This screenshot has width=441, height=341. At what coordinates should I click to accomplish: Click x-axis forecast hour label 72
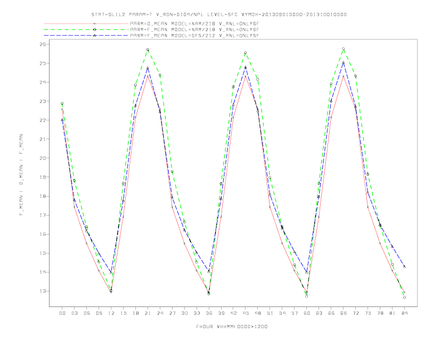click(356, 313)
